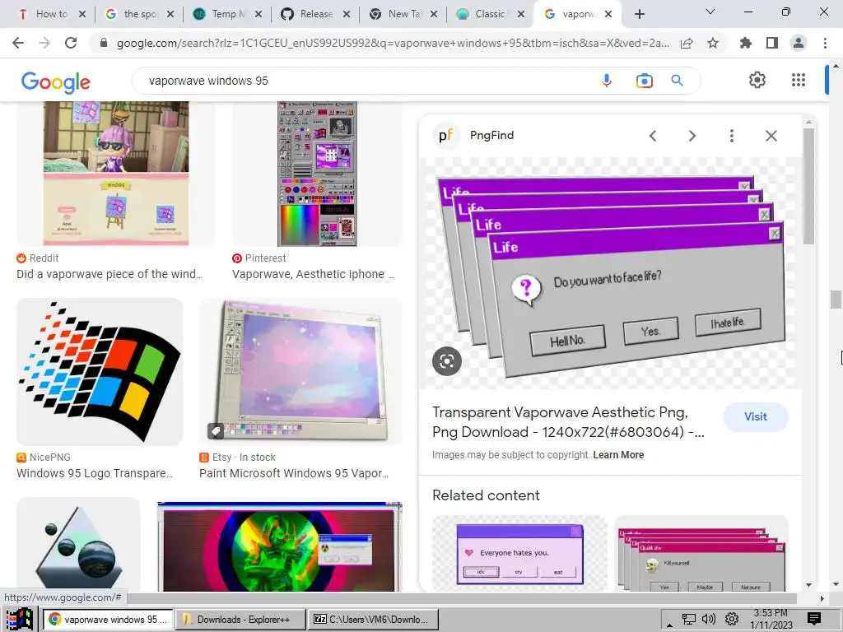Click the URL address bar

[393, 44]
